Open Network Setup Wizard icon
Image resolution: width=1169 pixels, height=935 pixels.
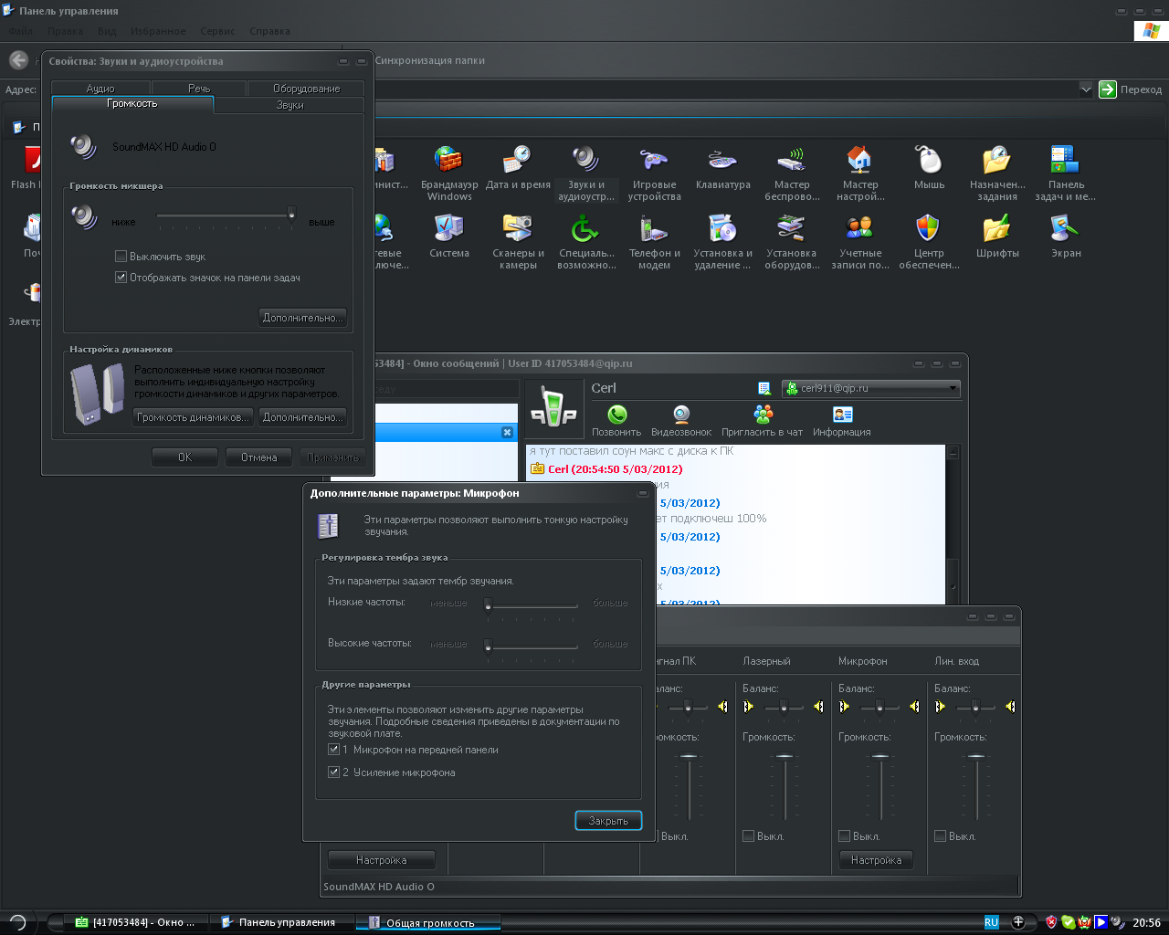860,173
